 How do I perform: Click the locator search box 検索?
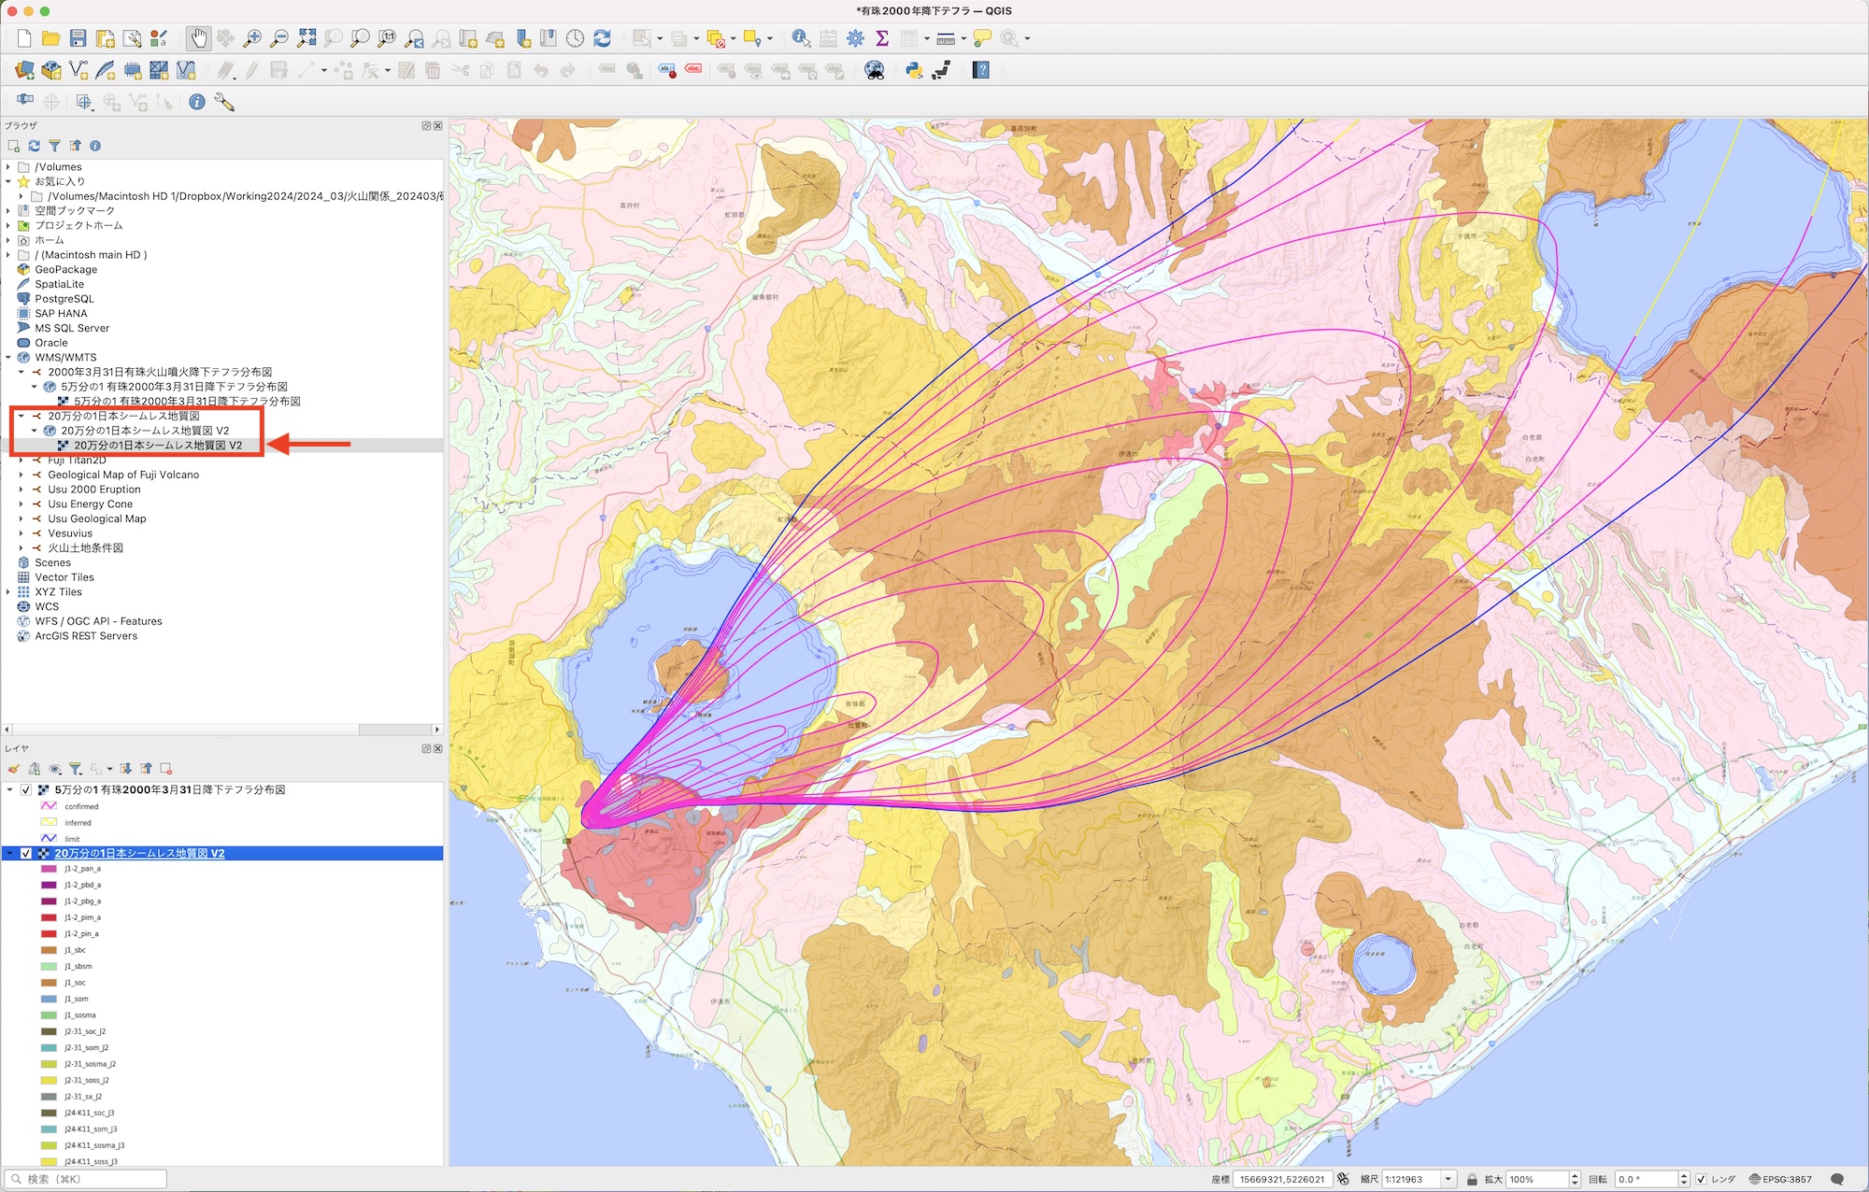click(x=85, y=1179)
